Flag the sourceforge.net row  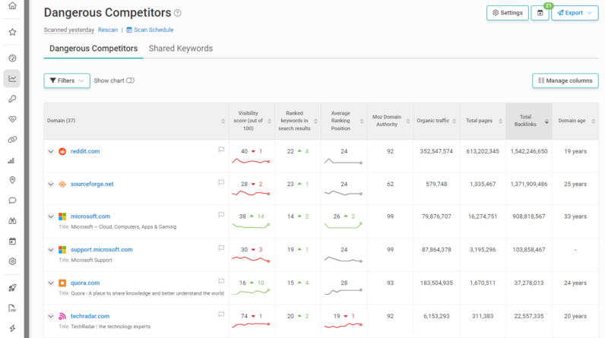pos(221,182)
